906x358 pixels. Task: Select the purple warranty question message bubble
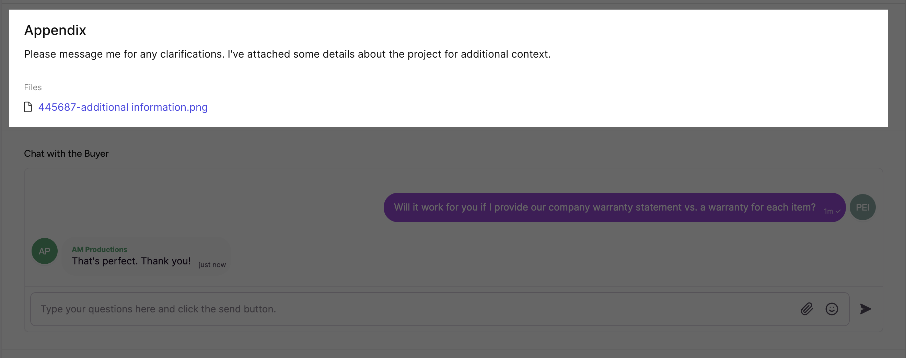[598, 207]
